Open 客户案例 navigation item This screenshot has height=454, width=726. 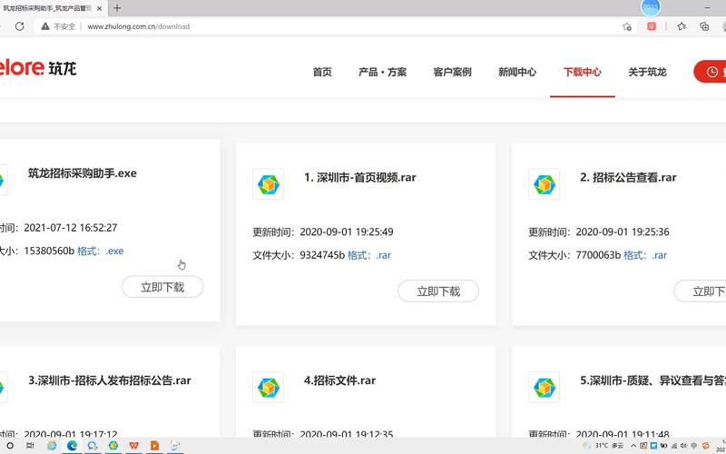pos(452,73)
